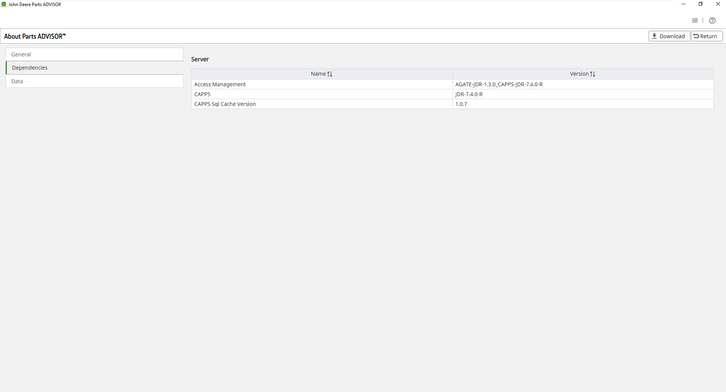Click the JDR-7.4.0-R version cell for CAPPS

tap(469, 94)
